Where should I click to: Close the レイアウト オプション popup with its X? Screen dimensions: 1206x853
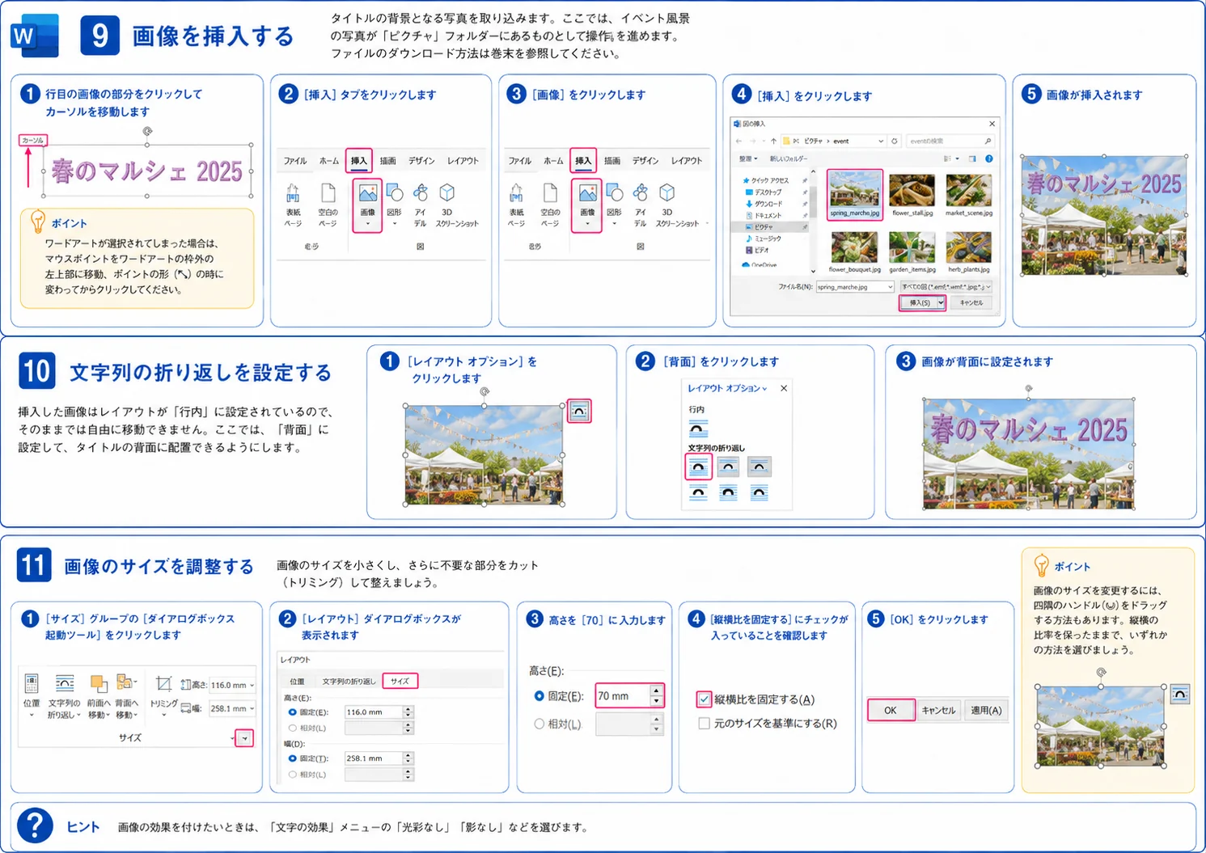pyautogui.click(x=784, y=388)
